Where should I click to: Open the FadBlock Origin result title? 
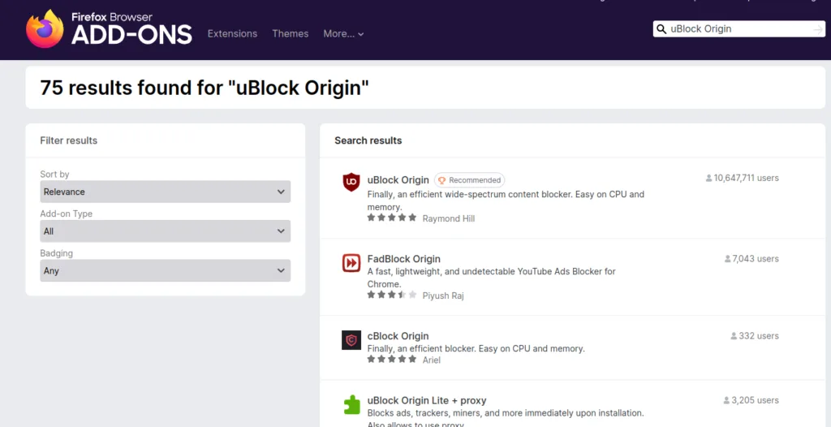(404, 259)
